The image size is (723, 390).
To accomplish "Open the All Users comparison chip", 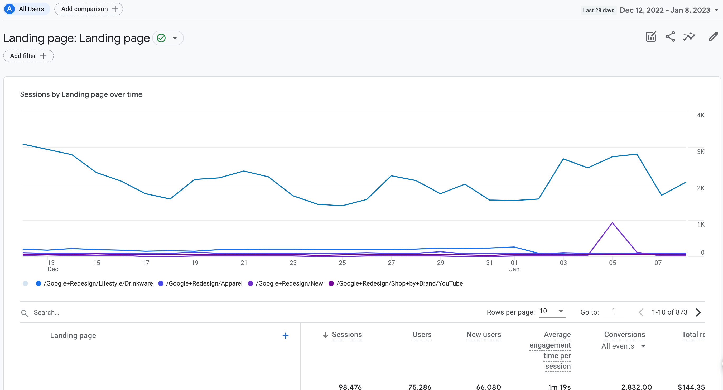I will [27, 9].
